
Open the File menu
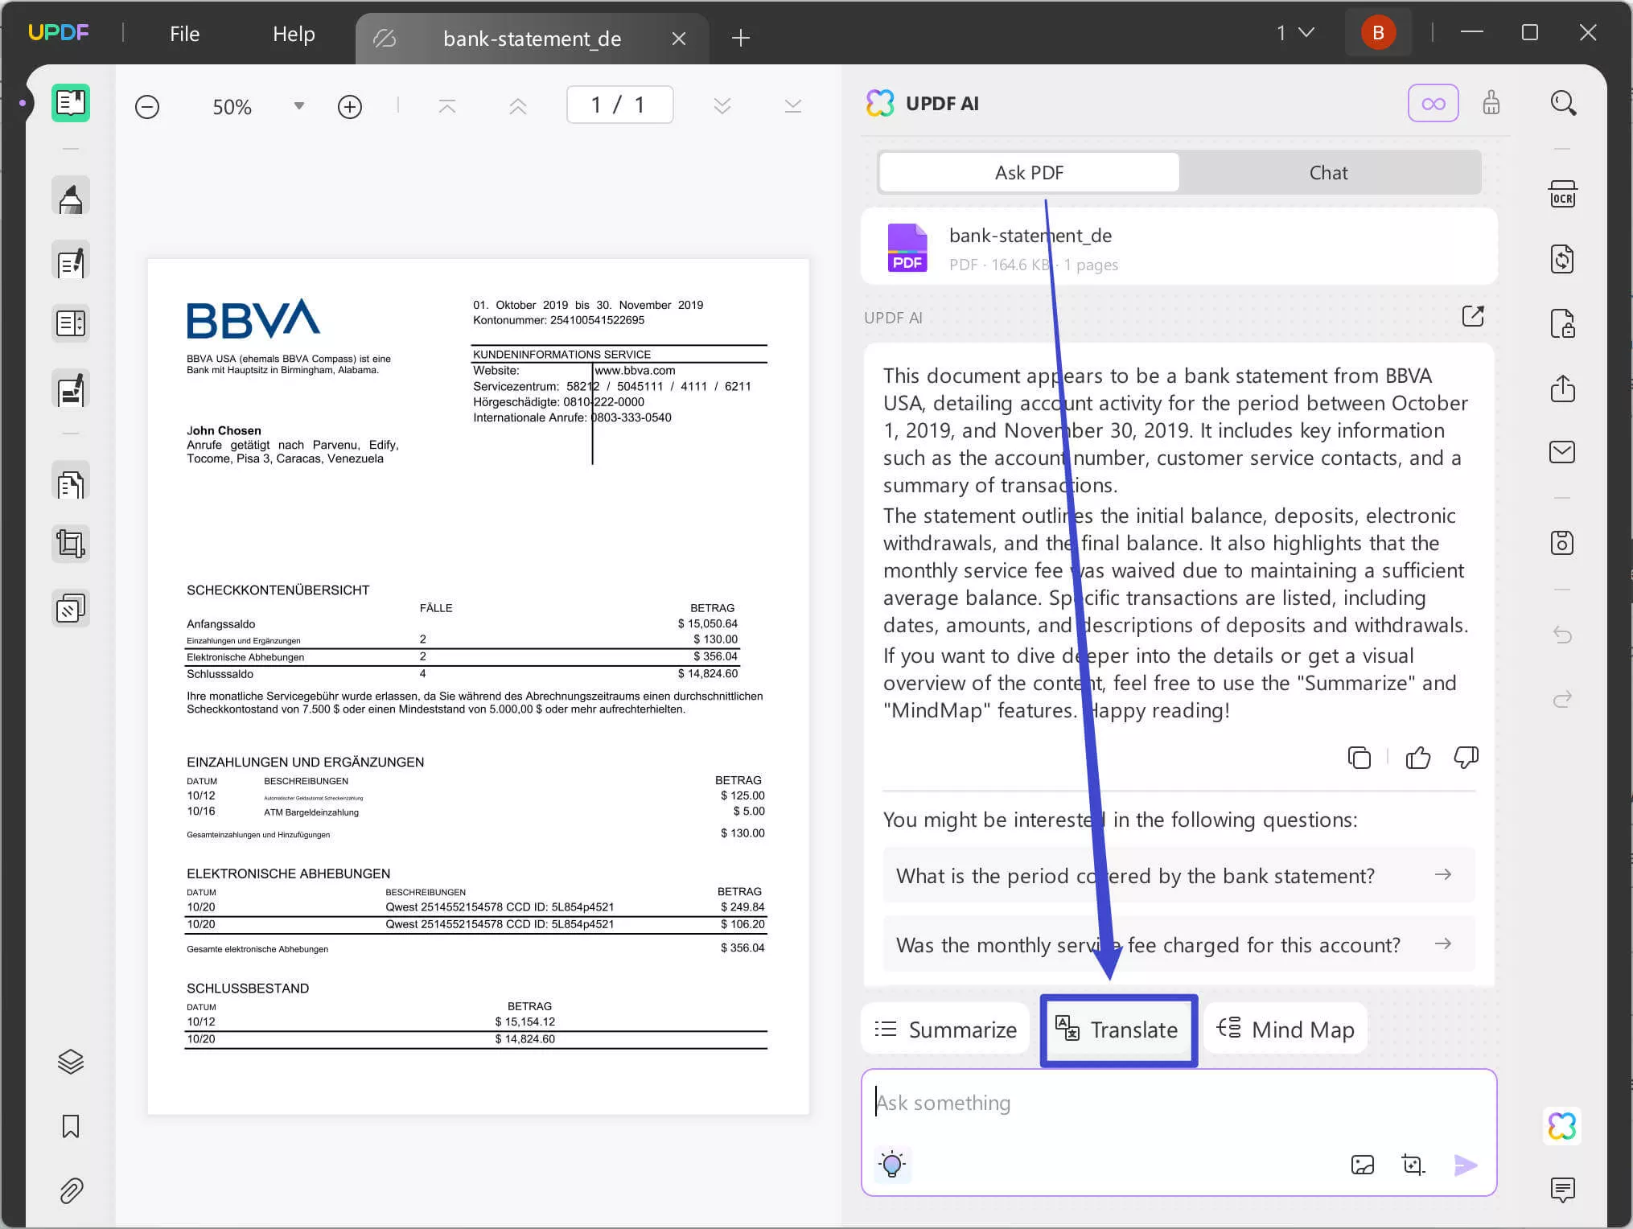tap(184, 34)
